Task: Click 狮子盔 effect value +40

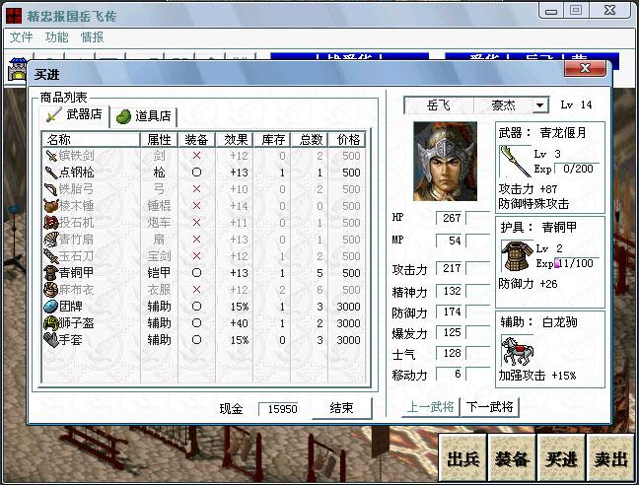Action: coord(239,323)
